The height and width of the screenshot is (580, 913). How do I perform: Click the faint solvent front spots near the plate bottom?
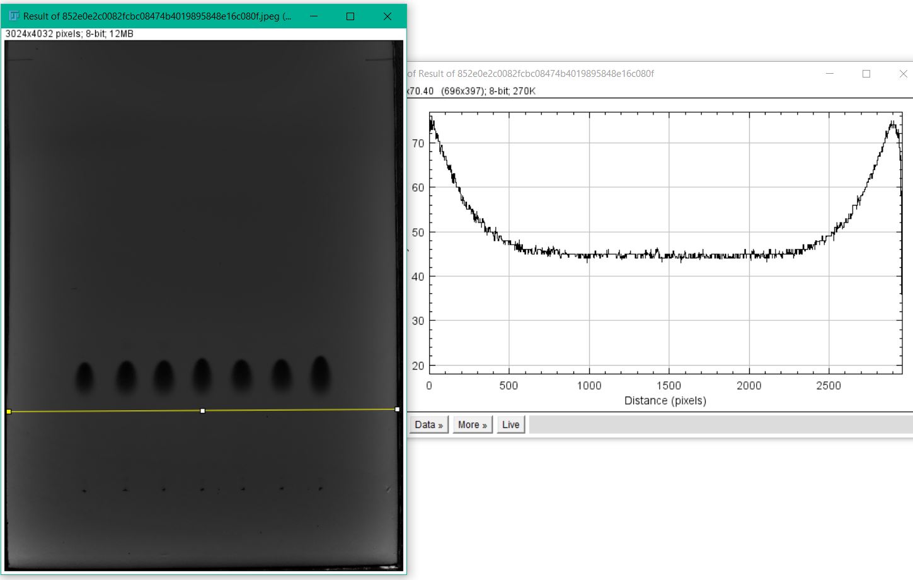[202, 489]
